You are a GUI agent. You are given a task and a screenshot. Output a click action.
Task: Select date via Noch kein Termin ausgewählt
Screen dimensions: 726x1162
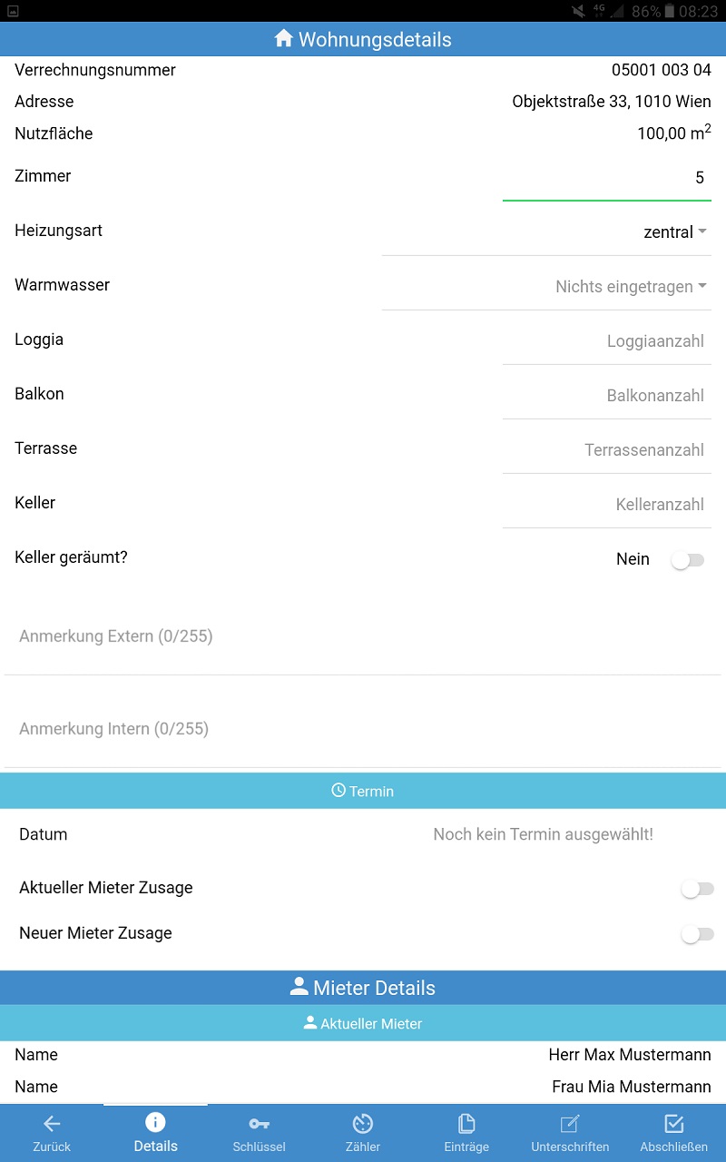(543, 834)
